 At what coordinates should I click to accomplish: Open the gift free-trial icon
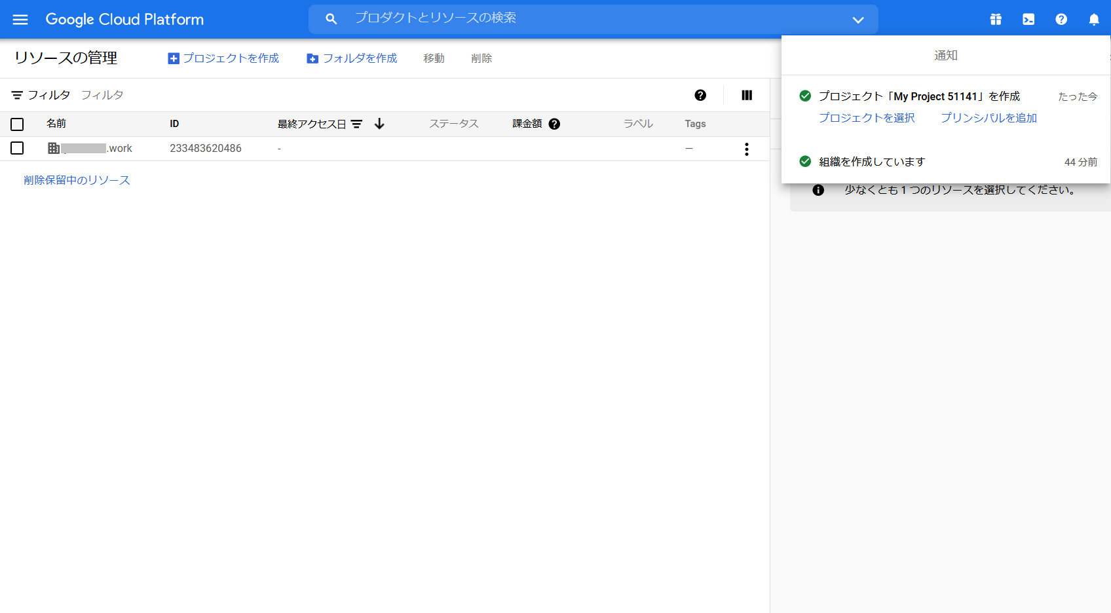996,20
